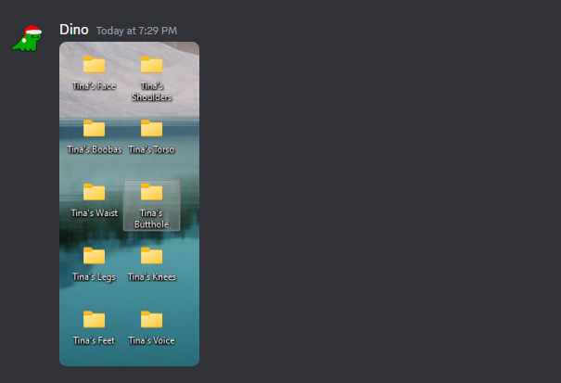Select the Tina's Face folder icon
The image size is (561, 383).
(x=94, y=64)
